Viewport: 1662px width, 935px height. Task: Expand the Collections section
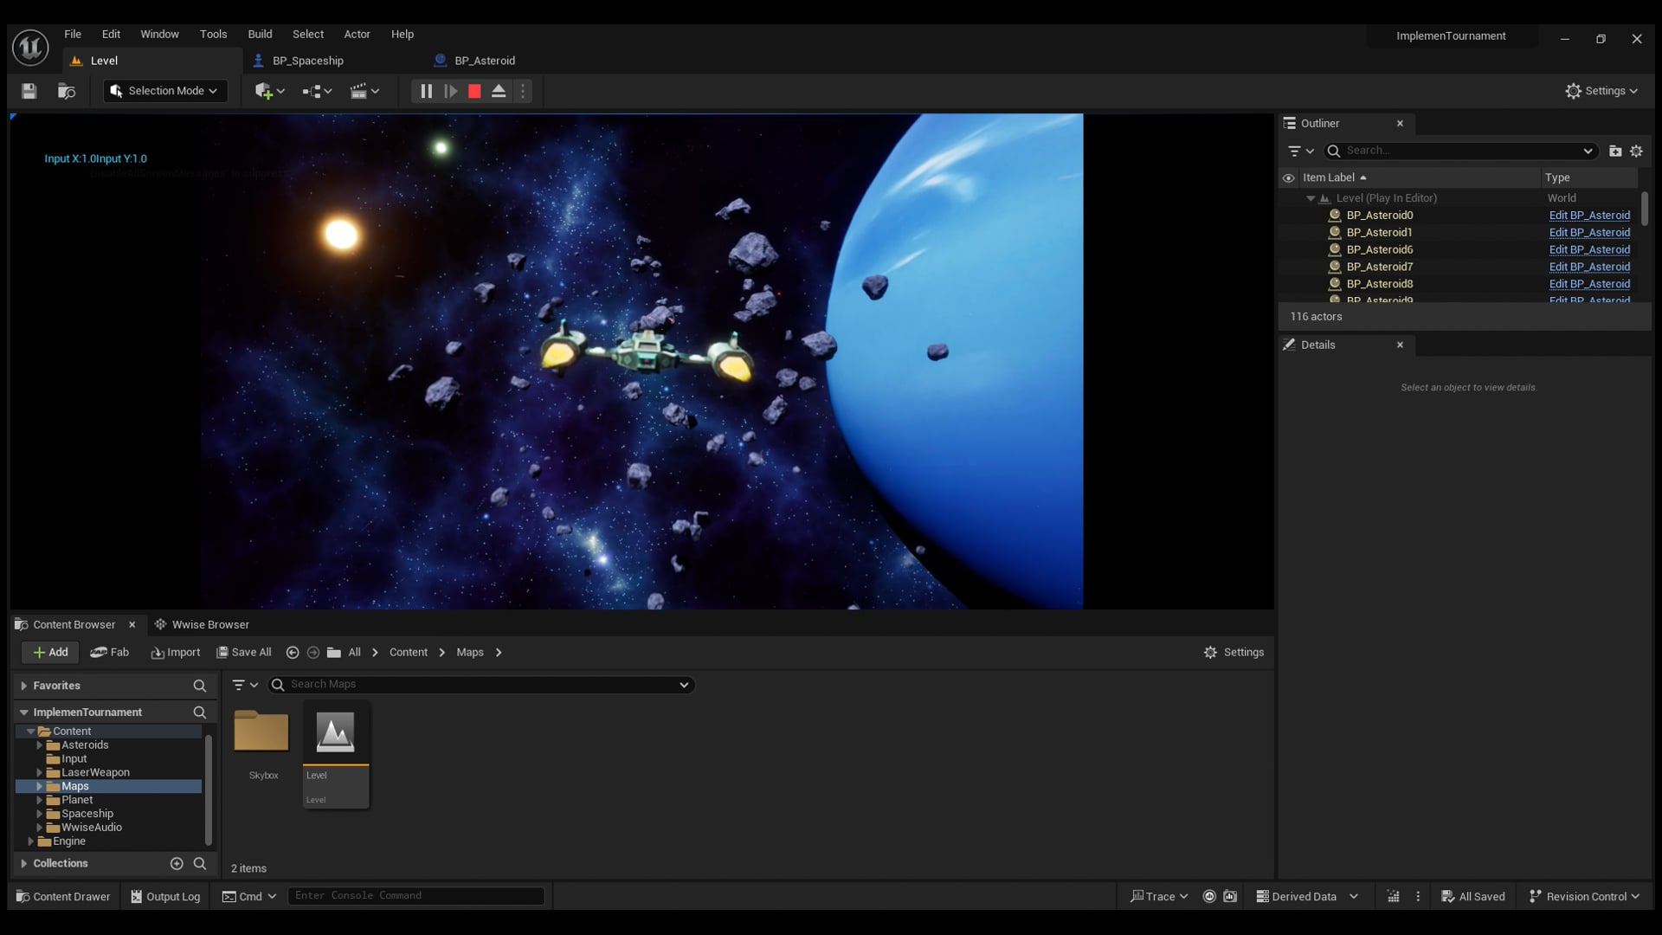tap(24, 863)
